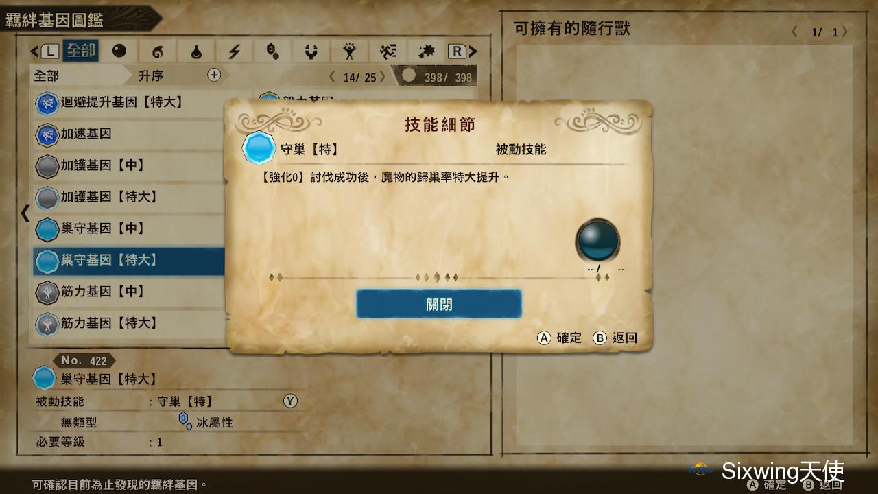Click the Y button next to 守巢【特】
This screenshot has width=878, height=494.
click(x=290, y=401)
